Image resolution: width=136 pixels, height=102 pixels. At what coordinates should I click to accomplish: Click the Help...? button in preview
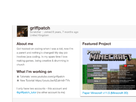coord(97,81)
